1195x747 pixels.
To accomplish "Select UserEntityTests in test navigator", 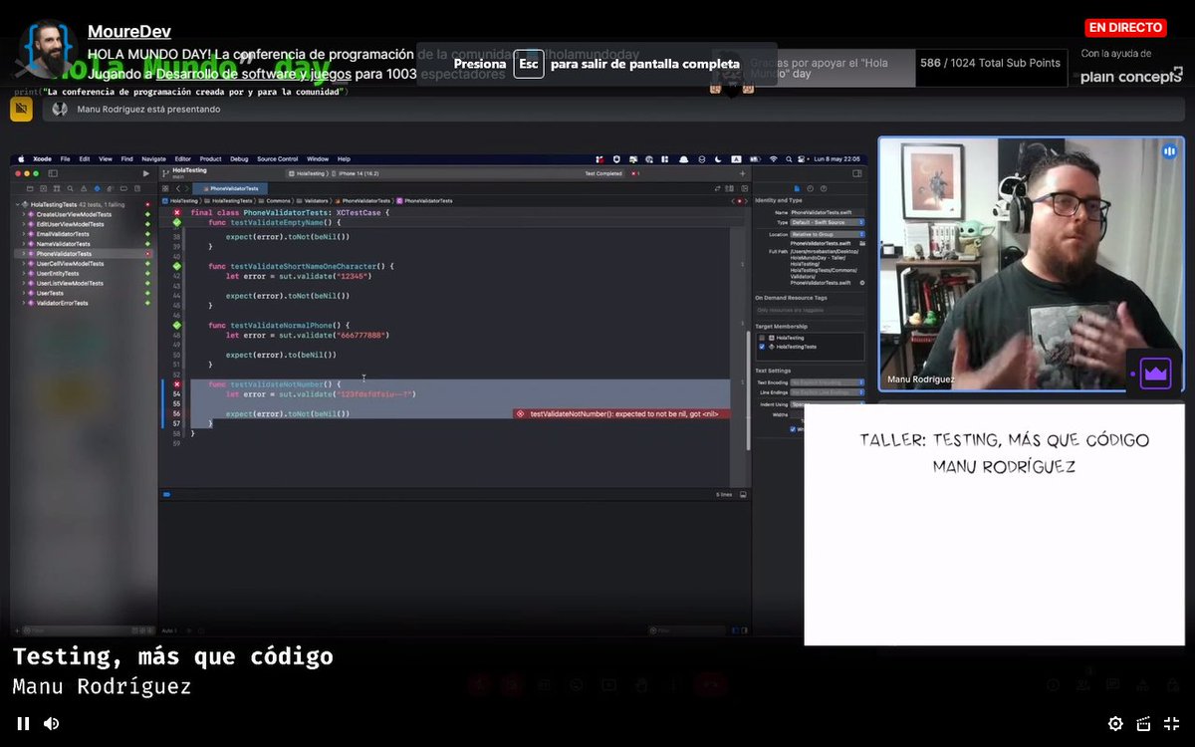I will [x=58, y=274].
